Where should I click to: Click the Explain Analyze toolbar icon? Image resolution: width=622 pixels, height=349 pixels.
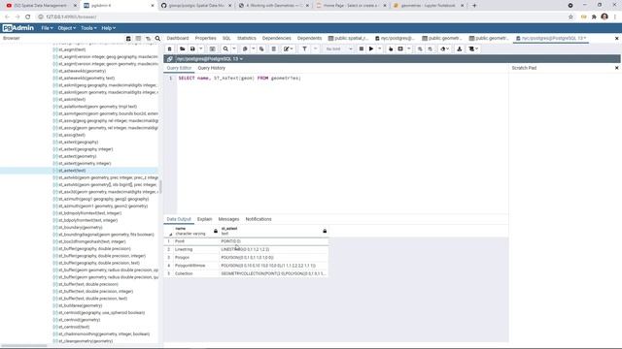click(x=400, y=49)
